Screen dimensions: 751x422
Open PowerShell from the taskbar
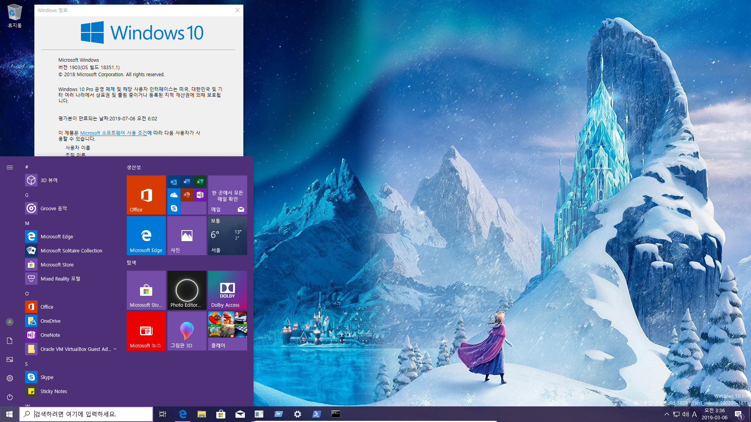pos(316,414)
